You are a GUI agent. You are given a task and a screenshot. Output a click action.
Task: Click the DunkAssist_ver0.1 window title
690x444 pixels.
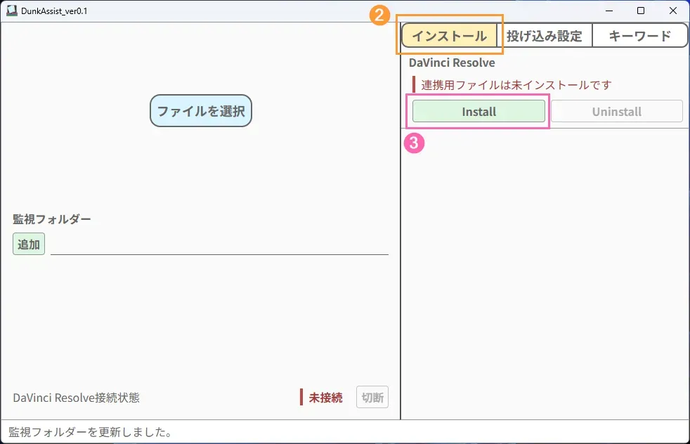[54, 11]
